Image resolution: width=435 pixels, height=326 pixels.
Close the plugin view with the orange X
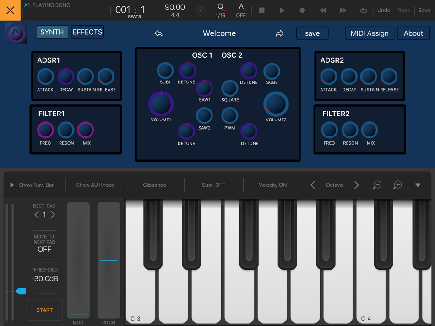pyautogui.click(x=10, y=10)
